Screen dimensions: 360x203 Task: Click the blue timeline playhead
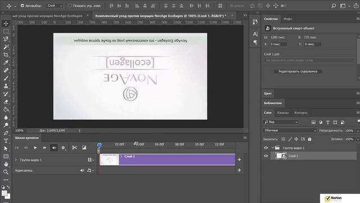coord(99,145)
